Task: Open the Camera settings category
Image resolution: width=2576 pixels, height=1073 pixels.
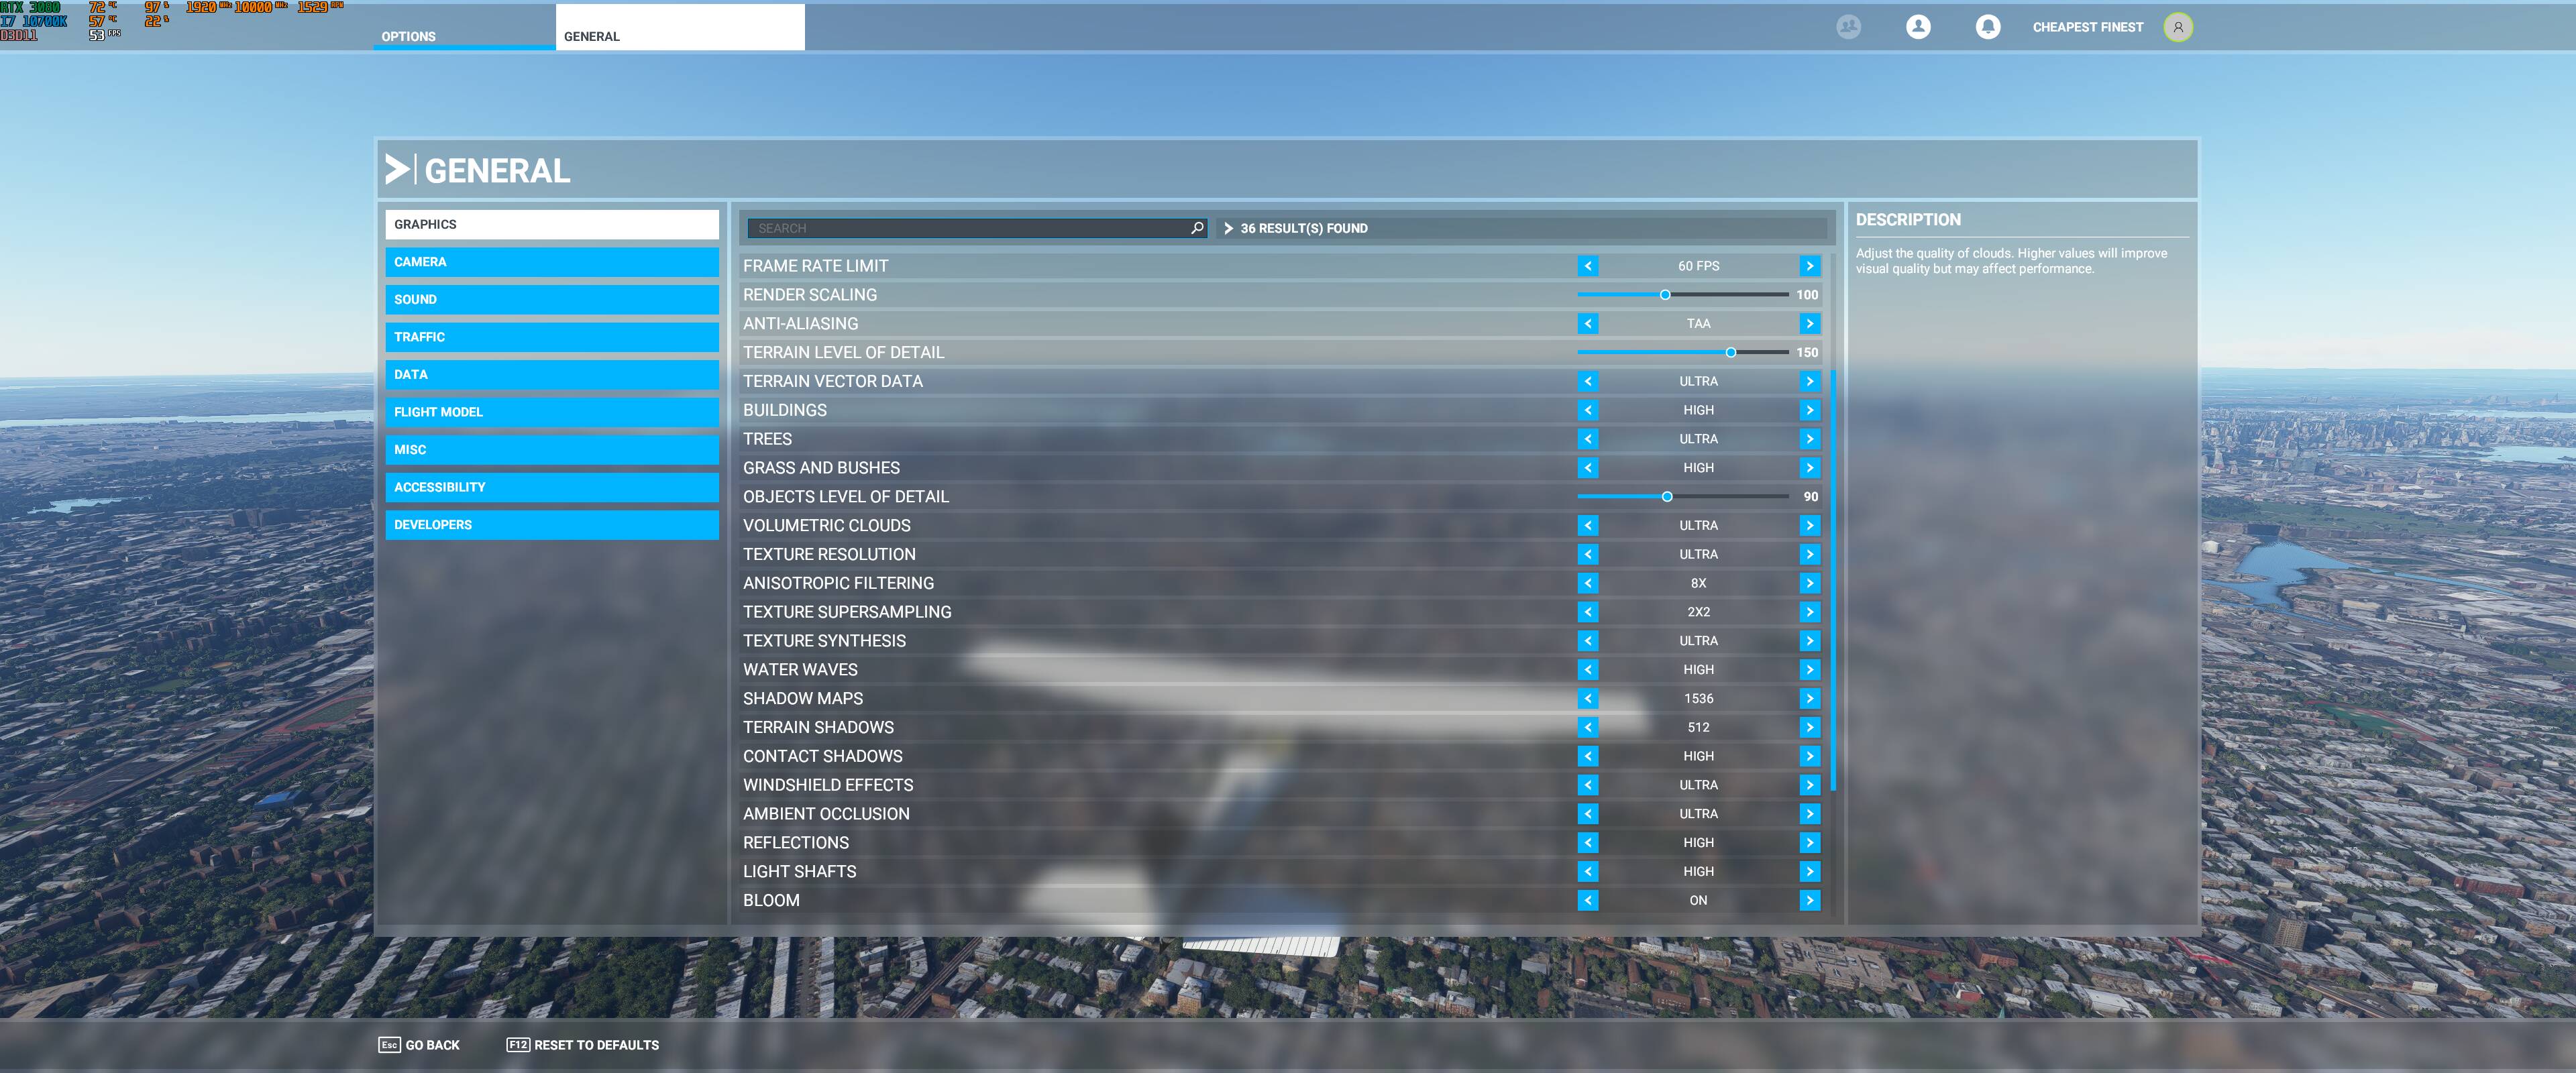Action: [x=551, y=262]
